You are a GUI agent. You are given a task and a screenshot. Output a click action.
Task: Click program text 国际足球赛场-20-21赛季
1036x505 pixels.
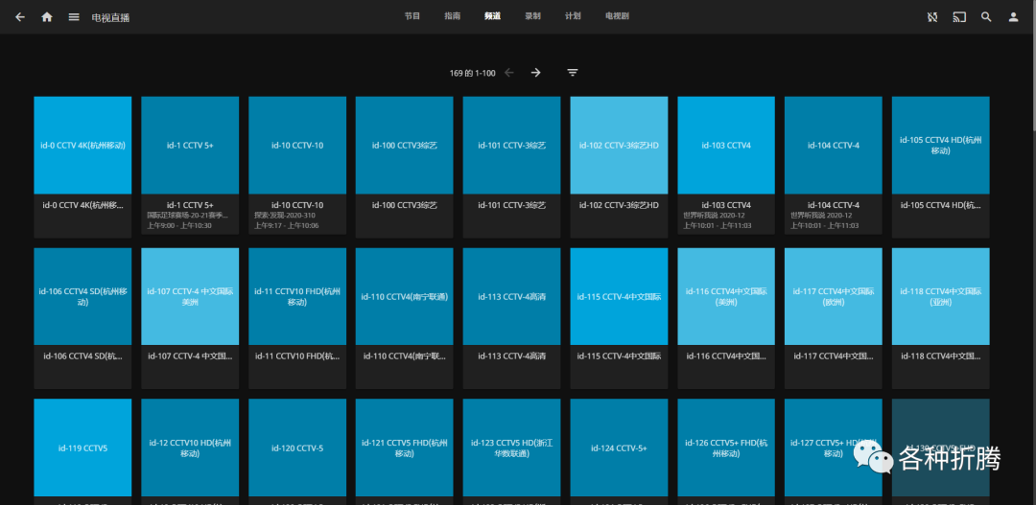(x=190, y=216)
